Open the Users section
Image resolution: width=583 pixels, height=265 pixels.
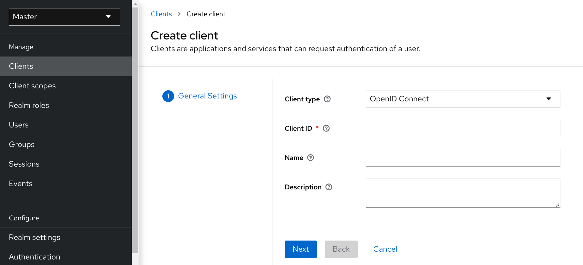point(19,125)
